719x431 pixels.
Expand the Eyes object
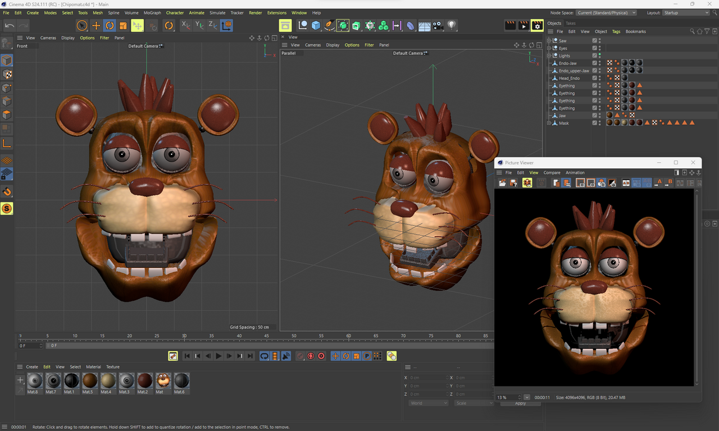point(549,48)
